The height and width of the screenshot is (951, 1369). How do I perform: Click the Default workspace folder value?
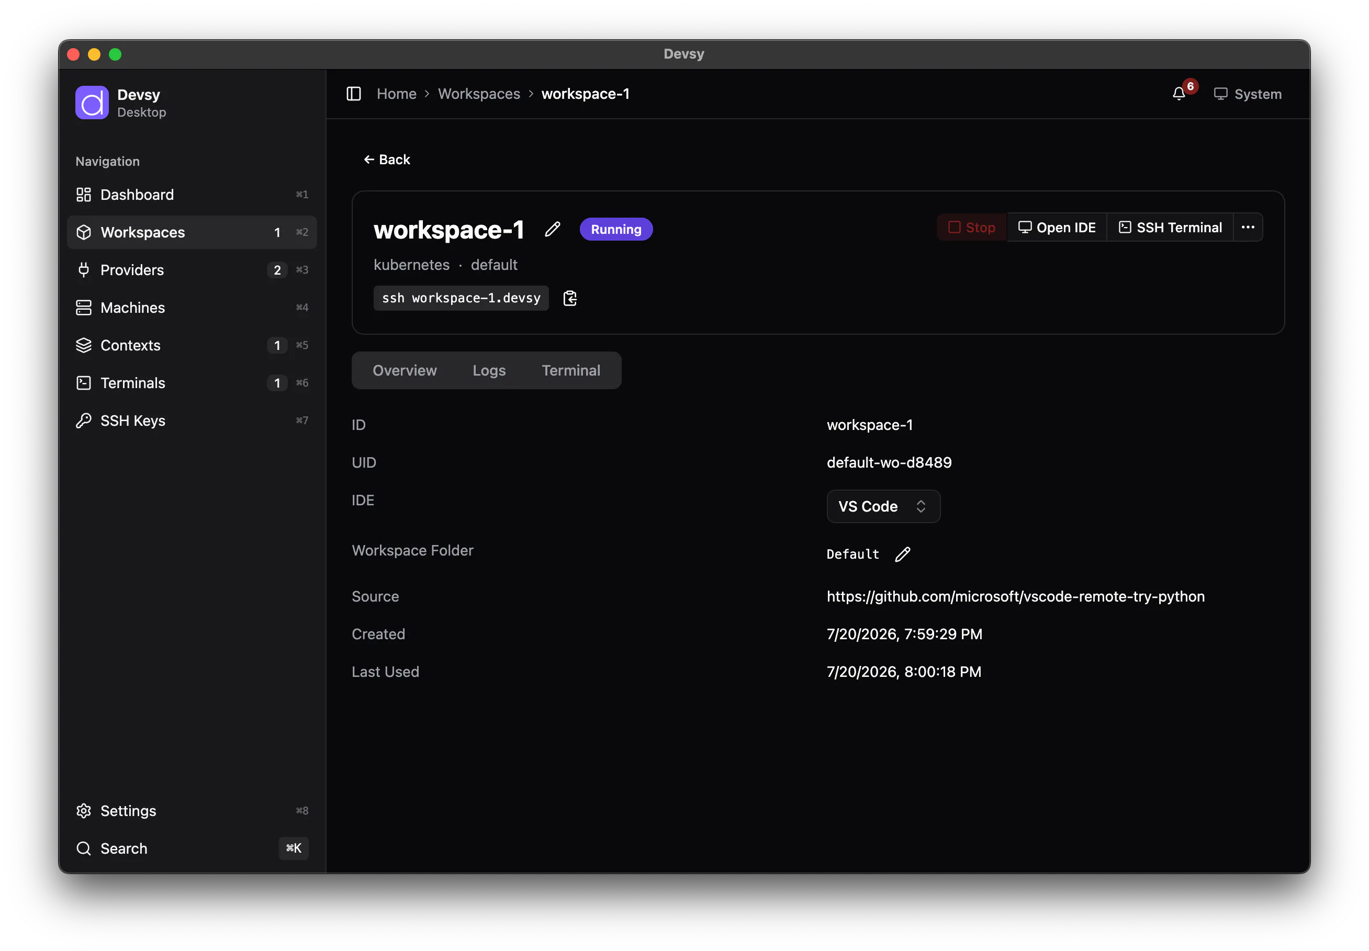point(852,554)
